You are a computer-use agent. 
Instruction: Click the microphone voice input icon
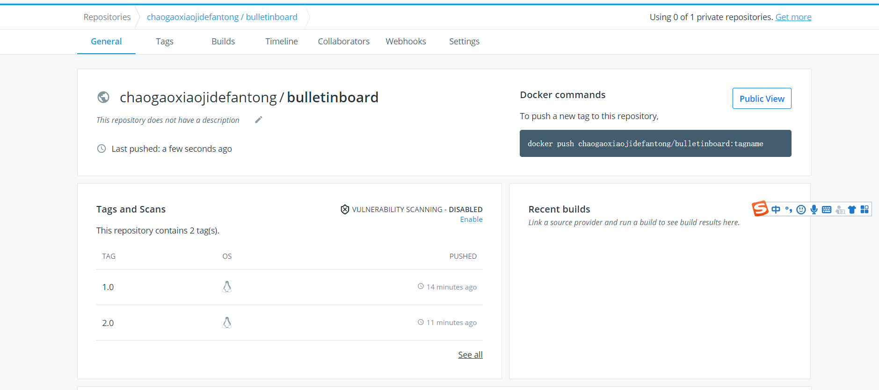(814, 209)
